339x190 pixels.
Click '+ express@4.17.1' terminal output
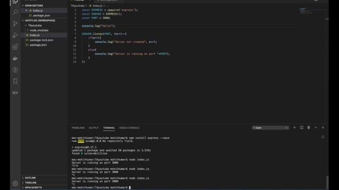click(84, 147)
